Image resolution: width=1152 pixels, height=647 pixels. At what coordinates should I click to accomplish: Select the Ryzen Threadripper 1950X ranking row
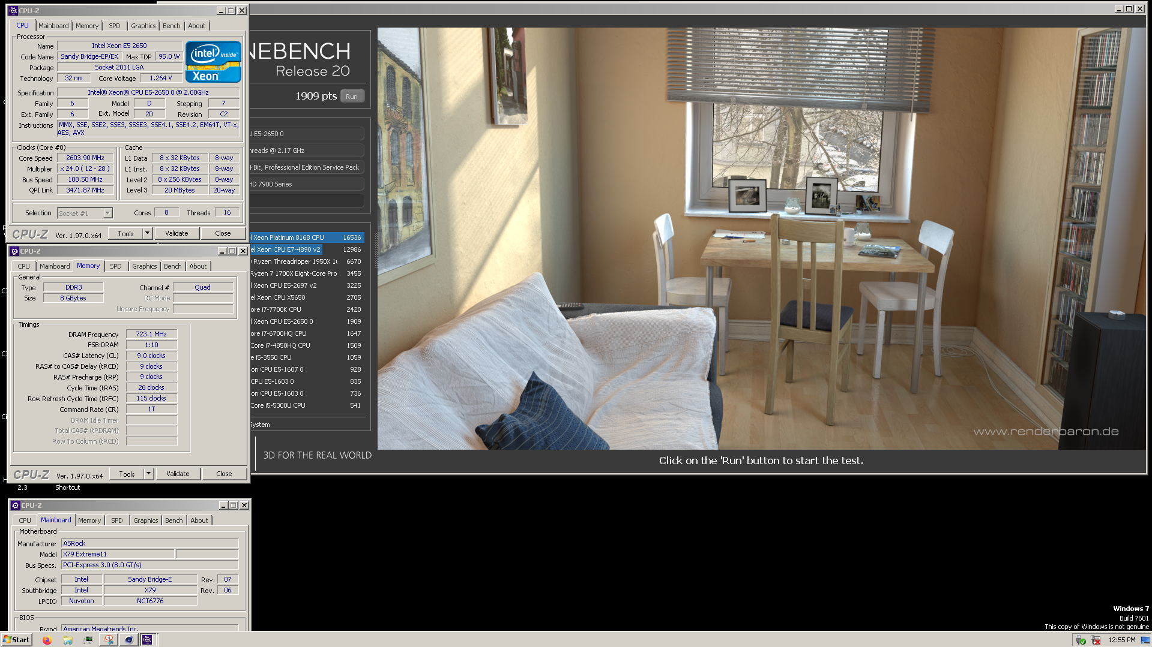[x=307, y=261]
